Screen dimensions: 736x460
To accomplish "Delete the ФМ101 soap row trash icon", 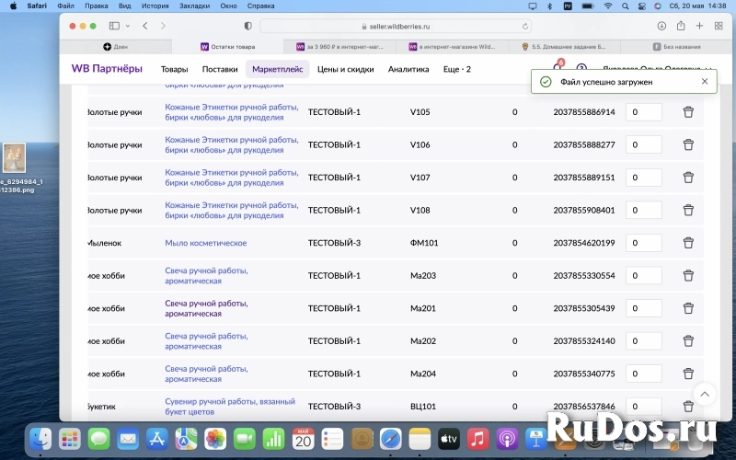I will pos(688,243).
